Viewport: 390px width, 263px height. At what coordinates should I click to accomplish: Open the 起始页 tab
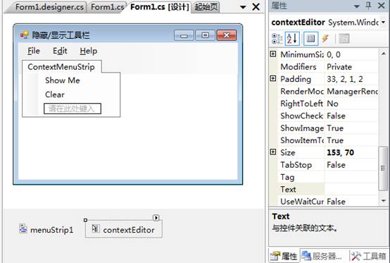[x=206, y=7]
